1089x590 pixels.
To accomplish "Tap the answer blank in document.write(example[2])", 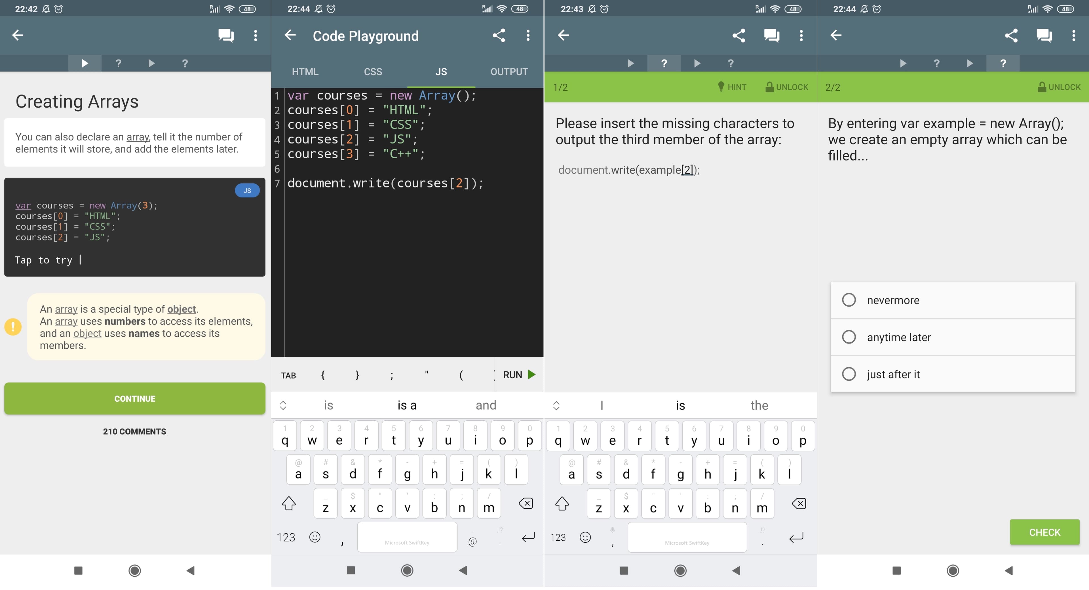I will 687,170.
